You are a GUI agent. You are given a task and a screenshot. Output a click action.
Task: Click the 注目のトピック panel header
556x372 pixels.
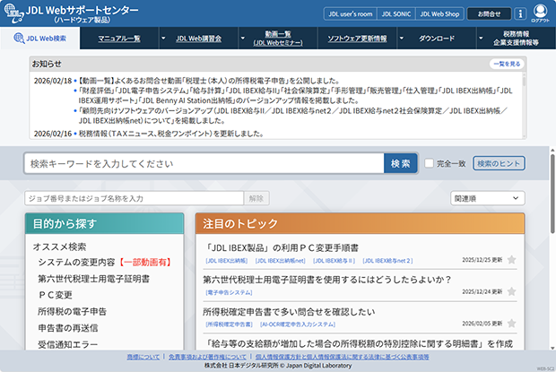(360, 223)
